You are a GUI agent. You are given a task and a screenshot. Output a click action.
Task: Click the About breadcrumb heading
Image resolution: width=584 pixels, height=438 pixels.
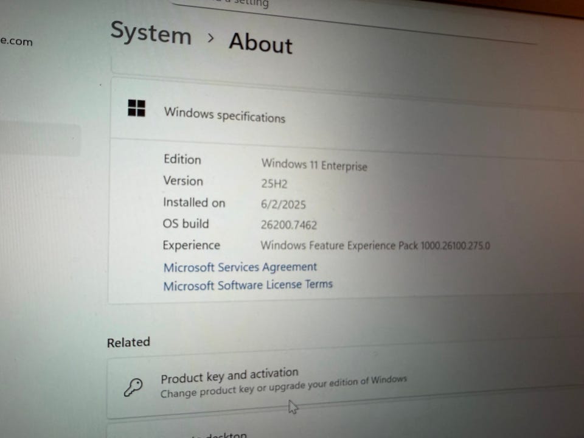point(261,43)
